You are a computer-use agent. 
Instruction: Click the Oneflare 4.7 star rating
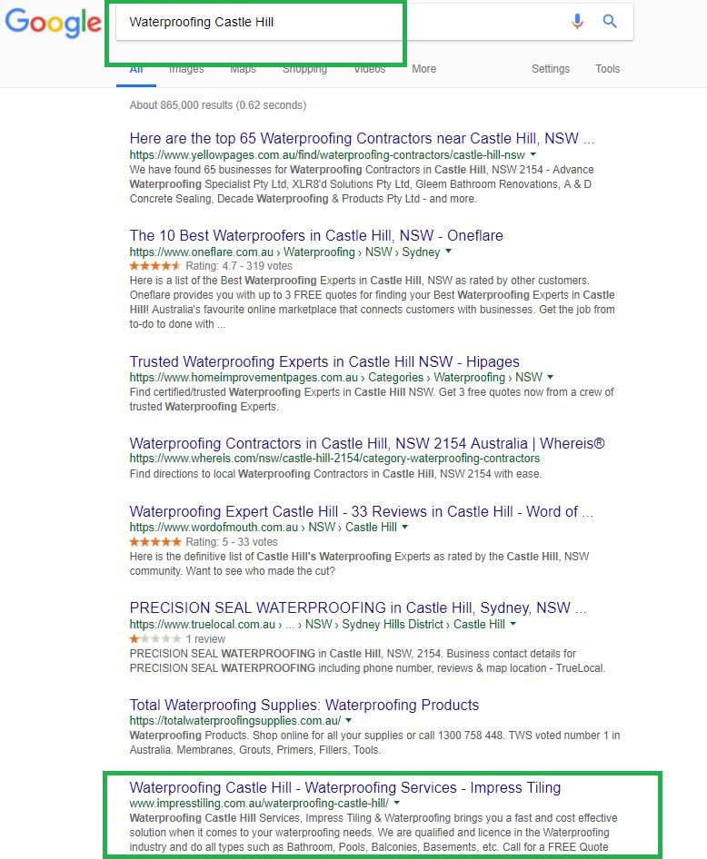pos(155,266)
